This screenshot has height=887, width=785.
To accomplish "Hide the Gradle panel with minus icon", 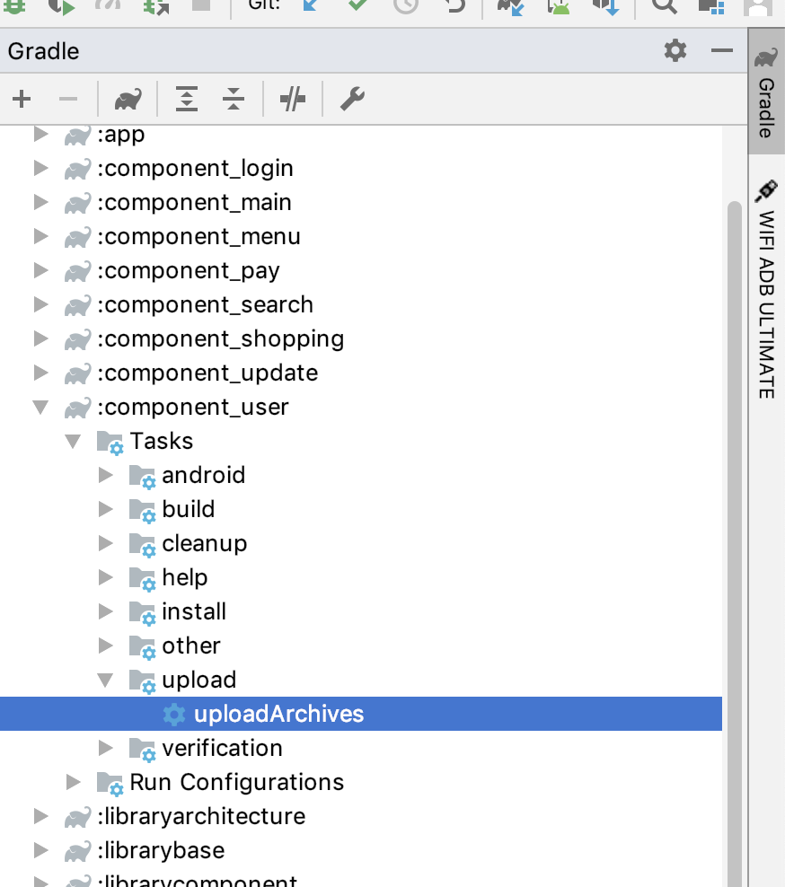I will (x=721, y=50).
